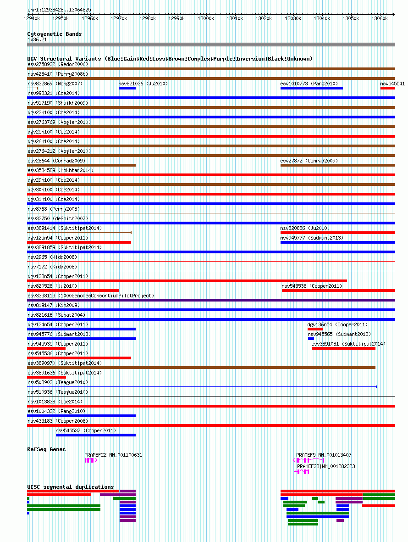Screen dimensions: 408x542
Task: Open variant dgv136n54 (Cooper2011)
Action: pos(337,325)
